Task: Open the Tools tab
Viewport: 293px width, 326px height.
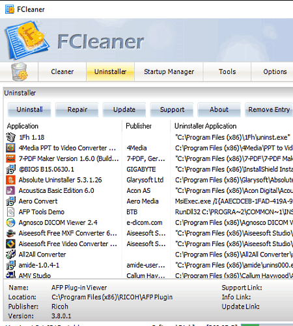Action: point(227,71)
